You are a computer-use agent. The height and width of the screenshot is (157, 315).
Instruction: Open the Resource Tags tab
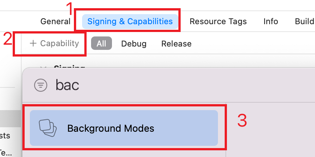pos(218,22)
